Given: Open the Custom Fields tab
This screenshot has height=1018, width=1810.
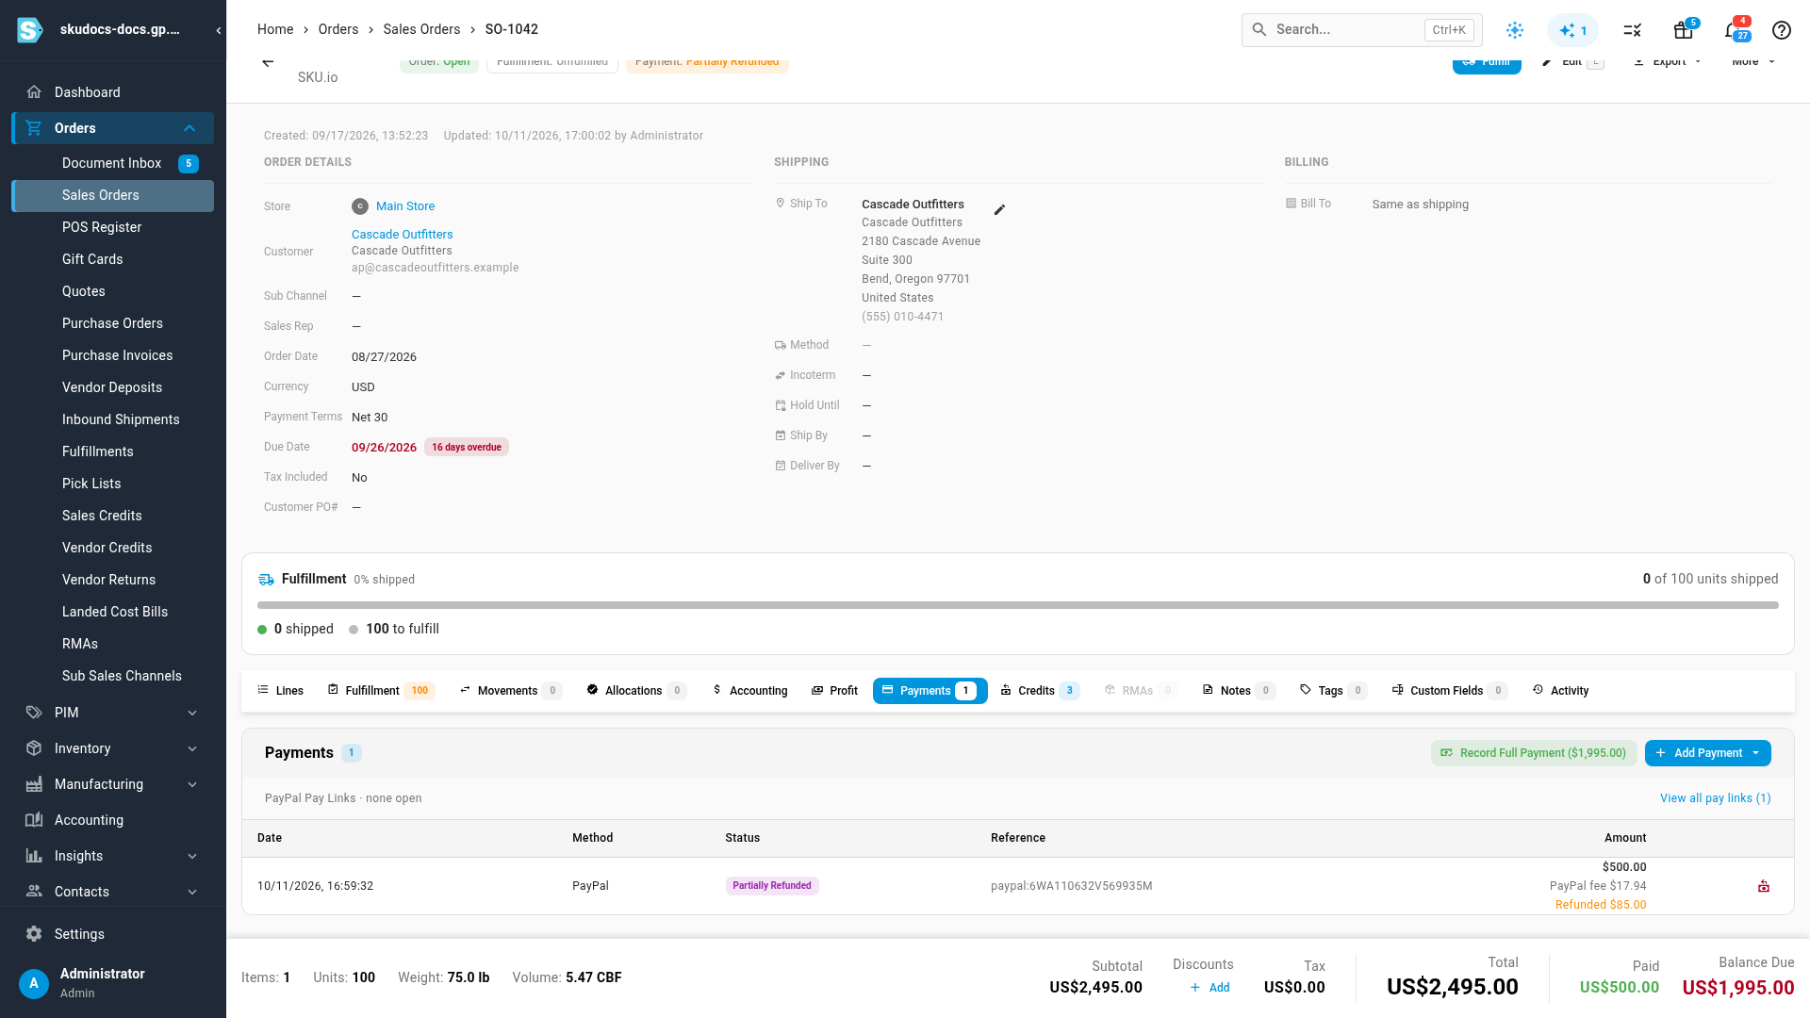Looking at the screenshot, I should point(1450,691).
